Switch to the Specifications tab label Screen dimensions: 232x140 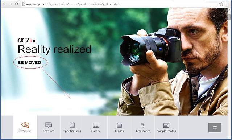(72, 131)
